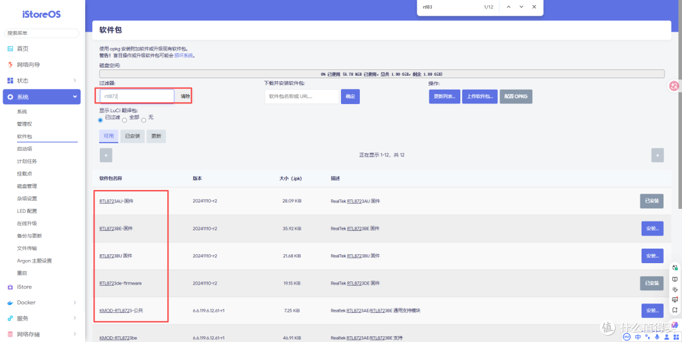Click the 上传软件包 button

point(480,97)
